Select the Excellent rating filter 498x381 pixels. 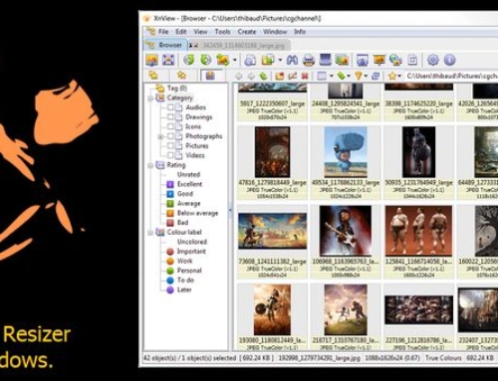[189, 184]
